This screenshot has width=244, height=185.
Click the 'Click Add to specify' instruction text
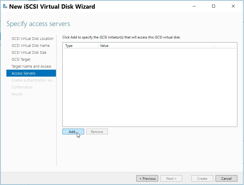tap(121, 37)
